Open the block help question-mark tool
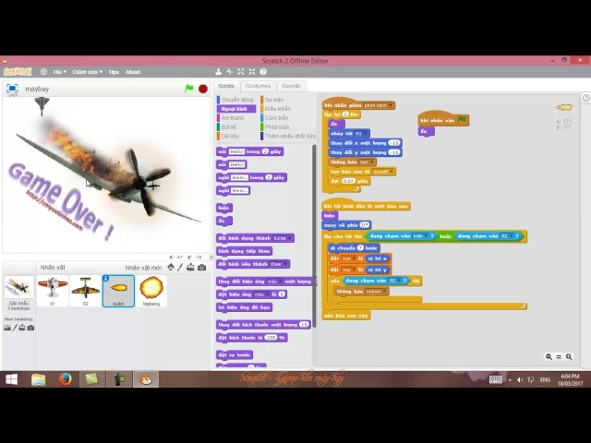Image resolution: width=591 pixels, height=443 pixels. click(x=263, y=72)
